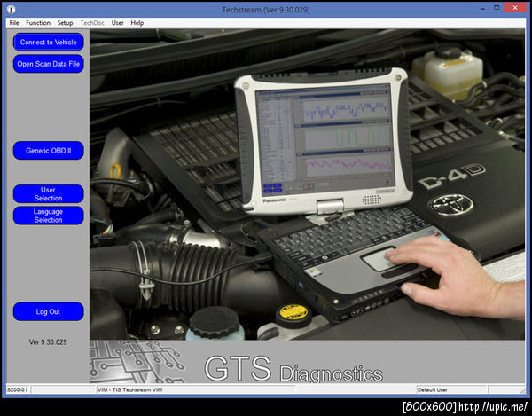Click the GTS Diagnostics banner image
Viewport: 532px width, 416px height.
pos(307,362)
